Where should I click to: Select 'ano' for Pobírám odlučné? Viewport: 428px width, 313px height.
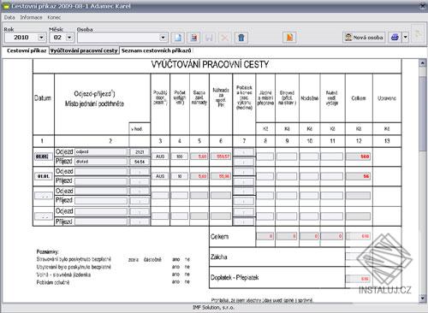[x=175, y=281]
